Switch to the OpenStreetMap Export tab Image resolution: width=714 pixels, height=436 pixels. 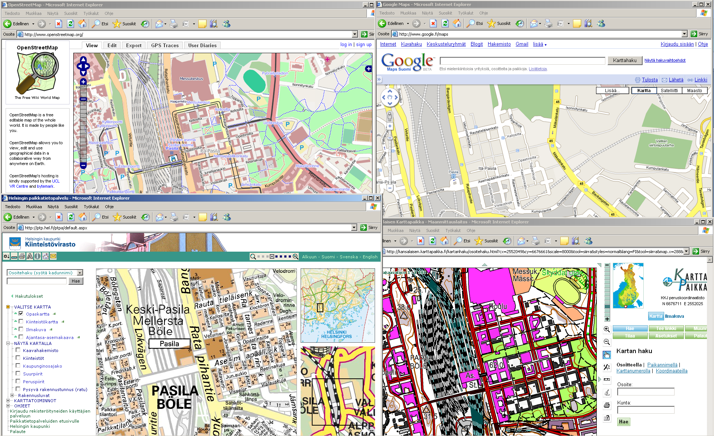click(x=134, y=45)
